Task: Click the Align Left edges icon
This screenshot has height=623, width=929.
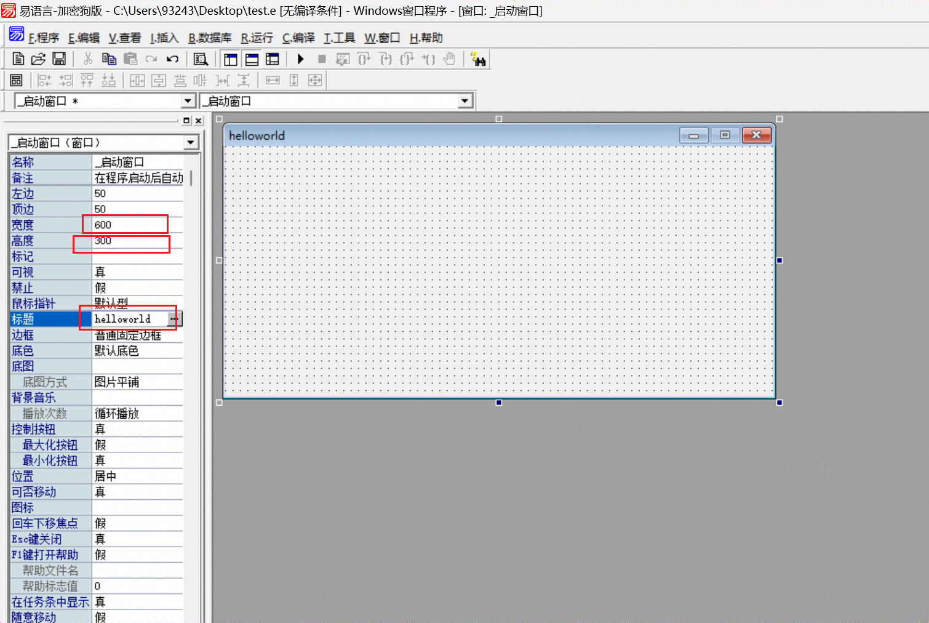Action: click(44, 80)
